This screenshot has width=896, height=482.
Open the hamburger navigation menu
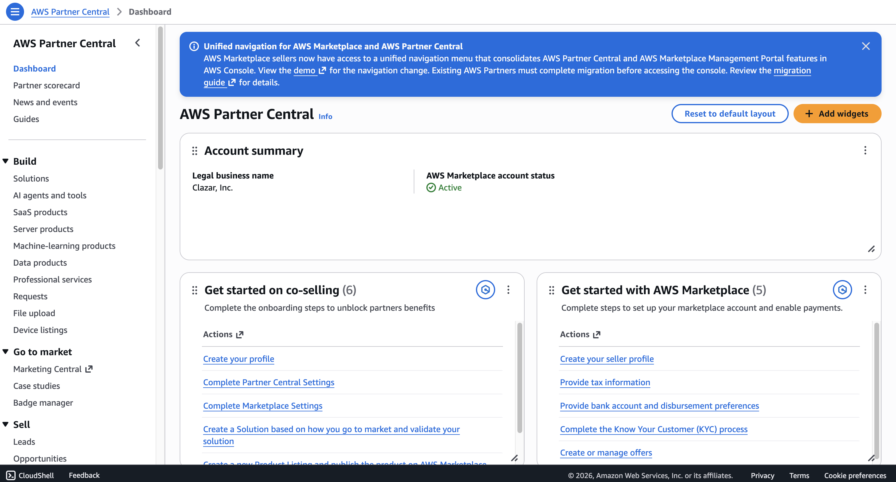[15, 12]
